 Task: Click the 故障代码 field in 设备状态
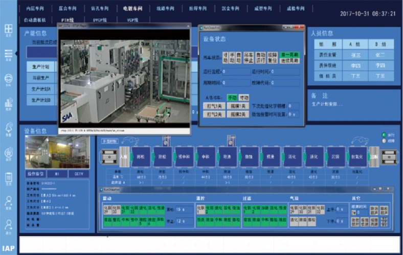(x=285, y=83)
